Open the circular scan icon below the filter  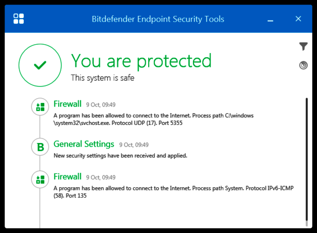(x=303, y=65)
